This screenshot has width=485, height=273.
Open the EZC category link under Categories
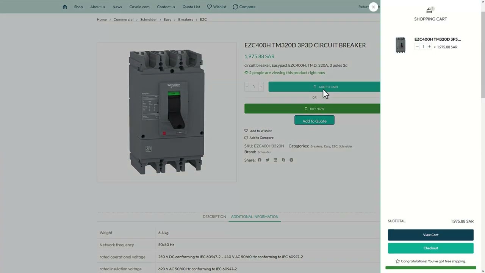335,146
